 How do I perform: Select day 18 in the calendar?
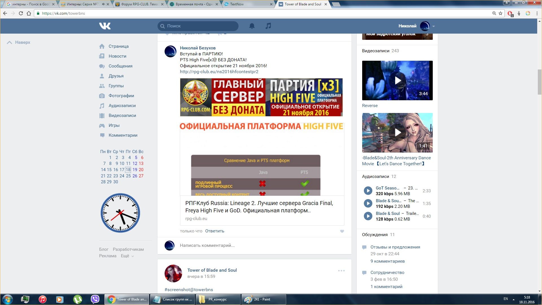(x=128, y=170)
